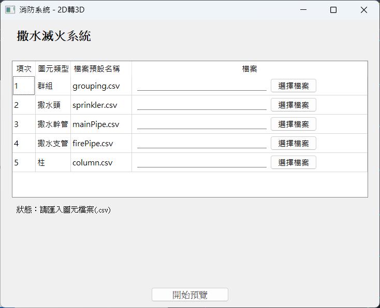The height and width of the screenshot is (308, 380).
Task: Choose file for sprinkler.csv row
Action: point(293,105)
